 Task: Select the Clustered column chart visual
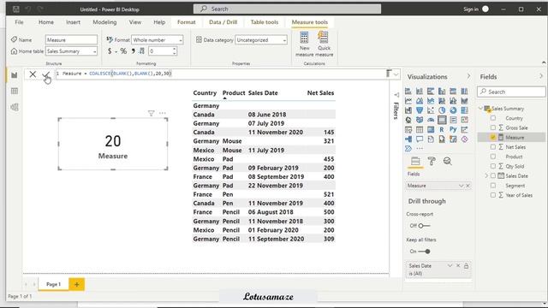click(442, 92)
